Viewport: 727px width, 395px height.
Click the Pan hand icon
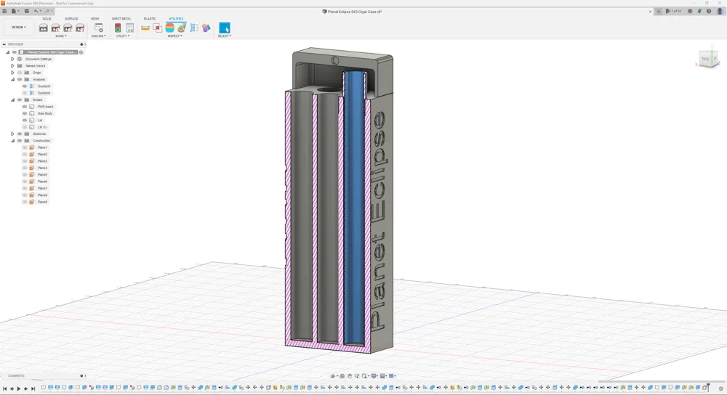(350, 376)
